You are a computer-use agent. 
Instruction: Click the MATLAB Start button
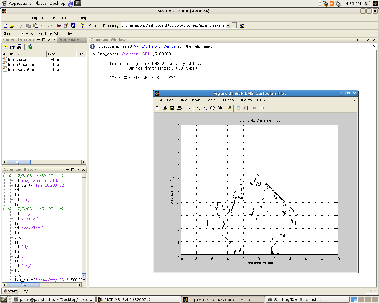[x=10, y=291]
